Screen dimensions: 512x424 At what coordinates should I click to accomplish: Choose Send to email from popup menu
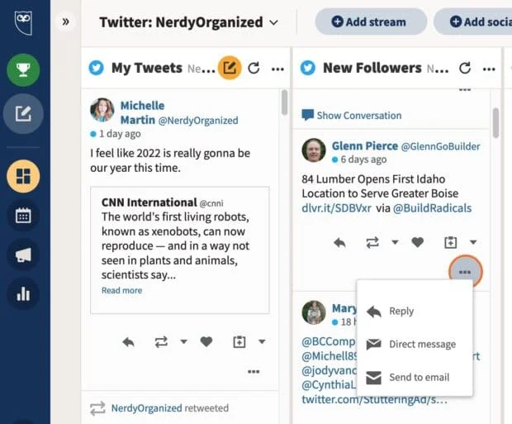[415, 377]
